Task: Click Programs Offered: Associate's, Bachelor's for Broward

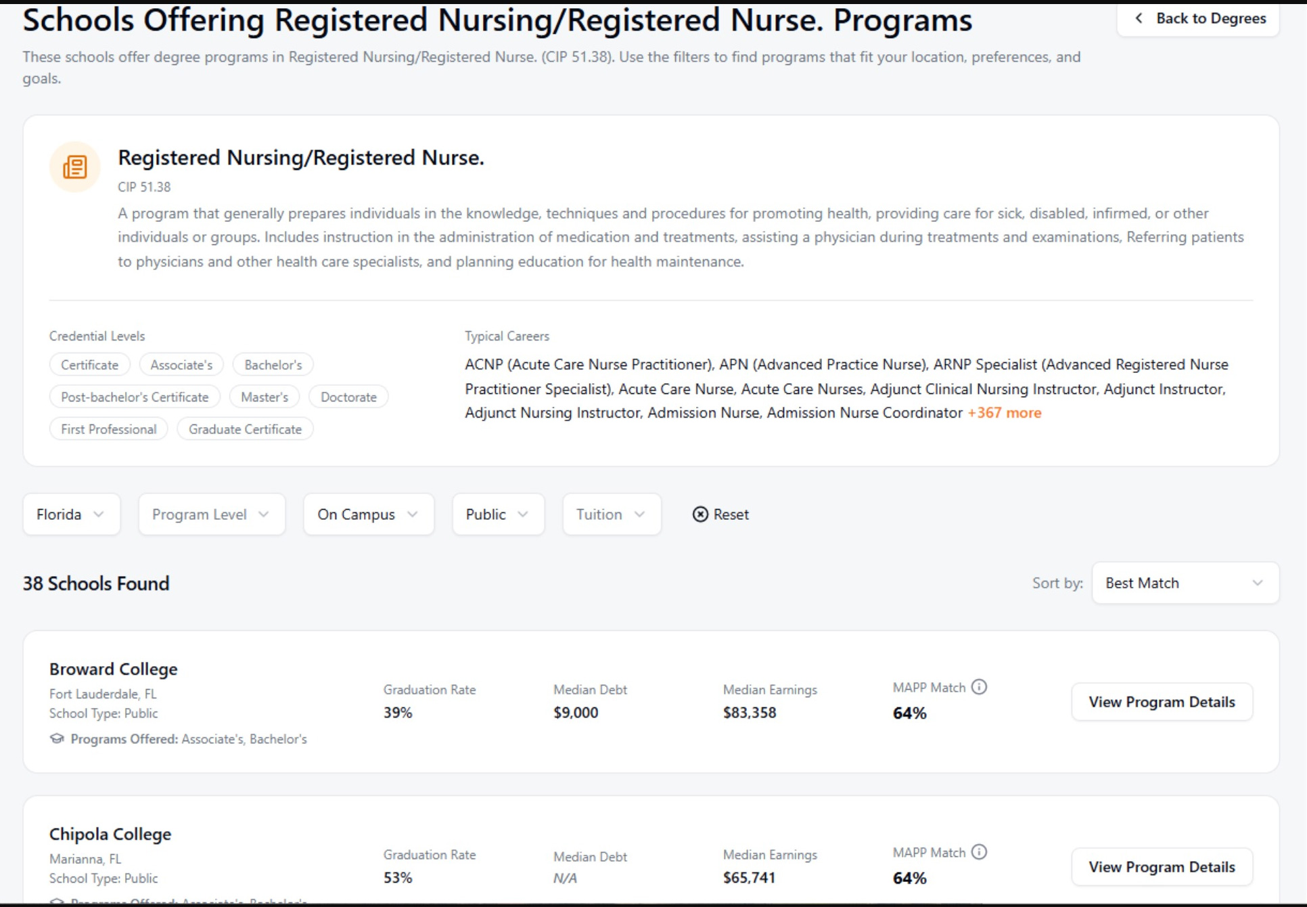Action: click(189, 739)
